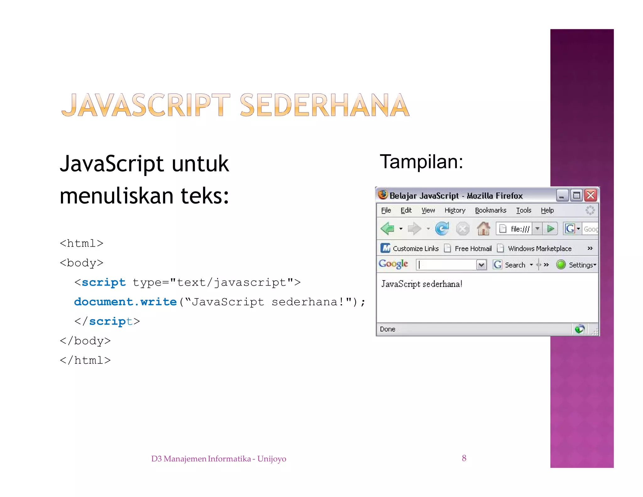Click "D3 Manajemen Informatika - Unijoyo" footer

click(219, 459)
